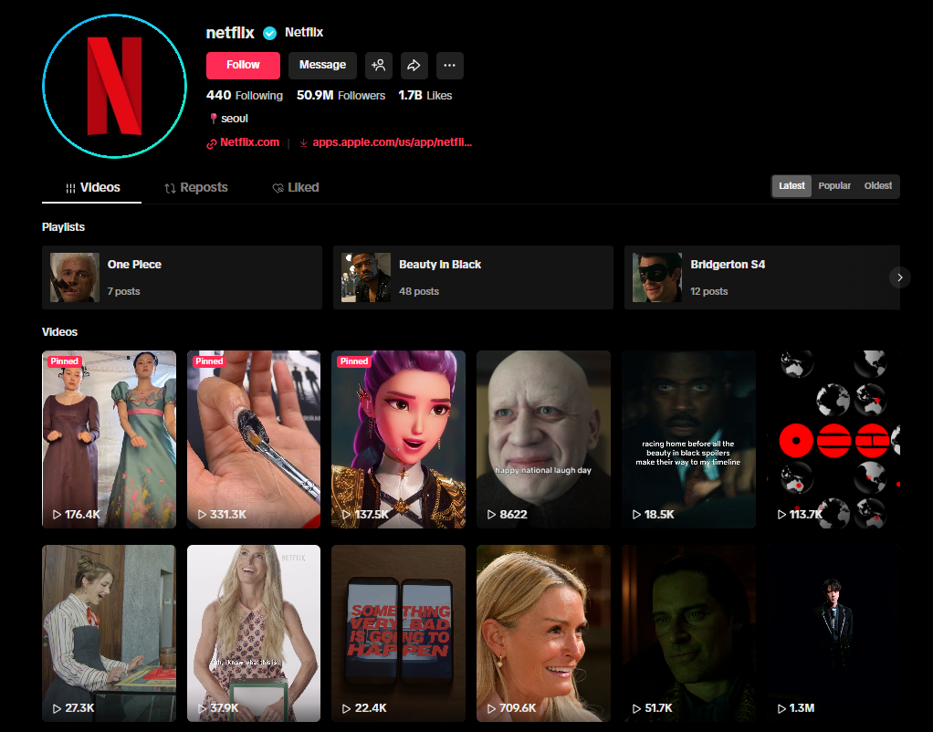Click the '7 posts' label

(x=124, y=291)
